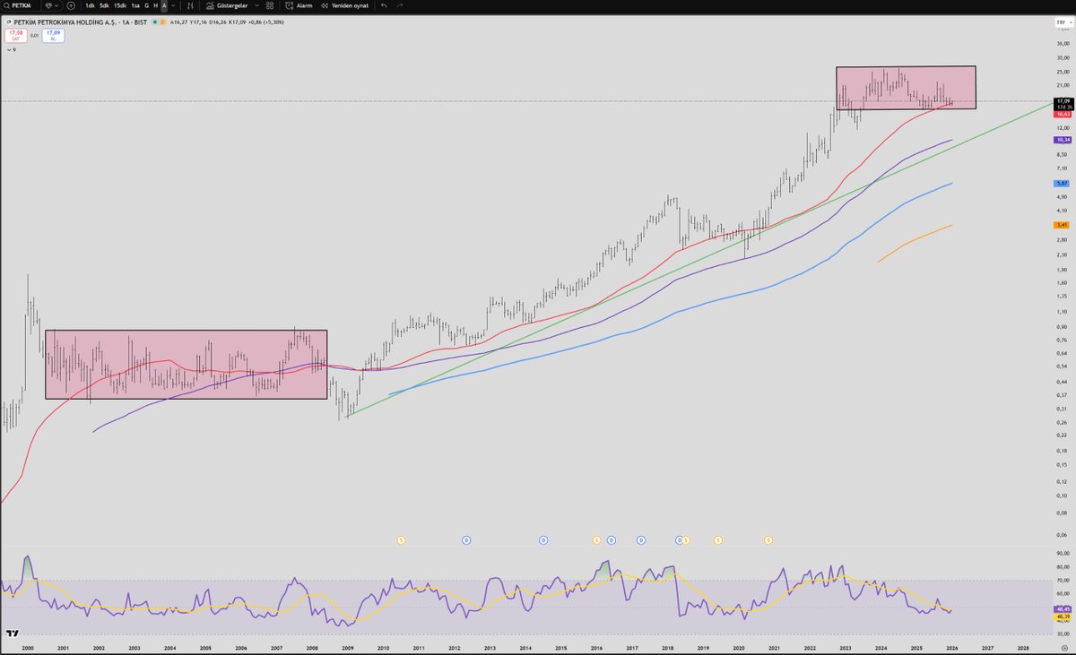Open the compare symbols (+) button
Screen dimensions: 1076x655
pyautogui.click(x=71, y=5)
